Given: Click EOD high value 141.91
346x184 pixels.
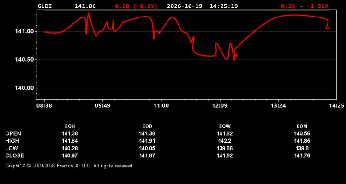Looking at the screenshot, I should (x=147, y=141).
